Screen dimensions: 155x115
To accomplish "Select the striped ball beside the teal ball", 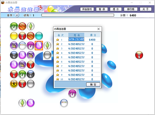I will [x=31, y=36].
